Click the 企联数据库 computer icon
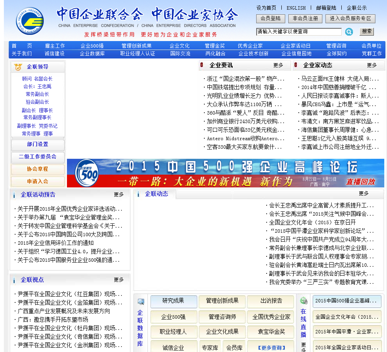This screenshot has height=352, width=387. click(141, 302)
